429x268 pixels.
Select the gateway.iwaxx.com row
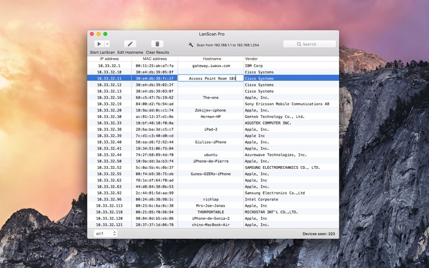tap(211, 65)
